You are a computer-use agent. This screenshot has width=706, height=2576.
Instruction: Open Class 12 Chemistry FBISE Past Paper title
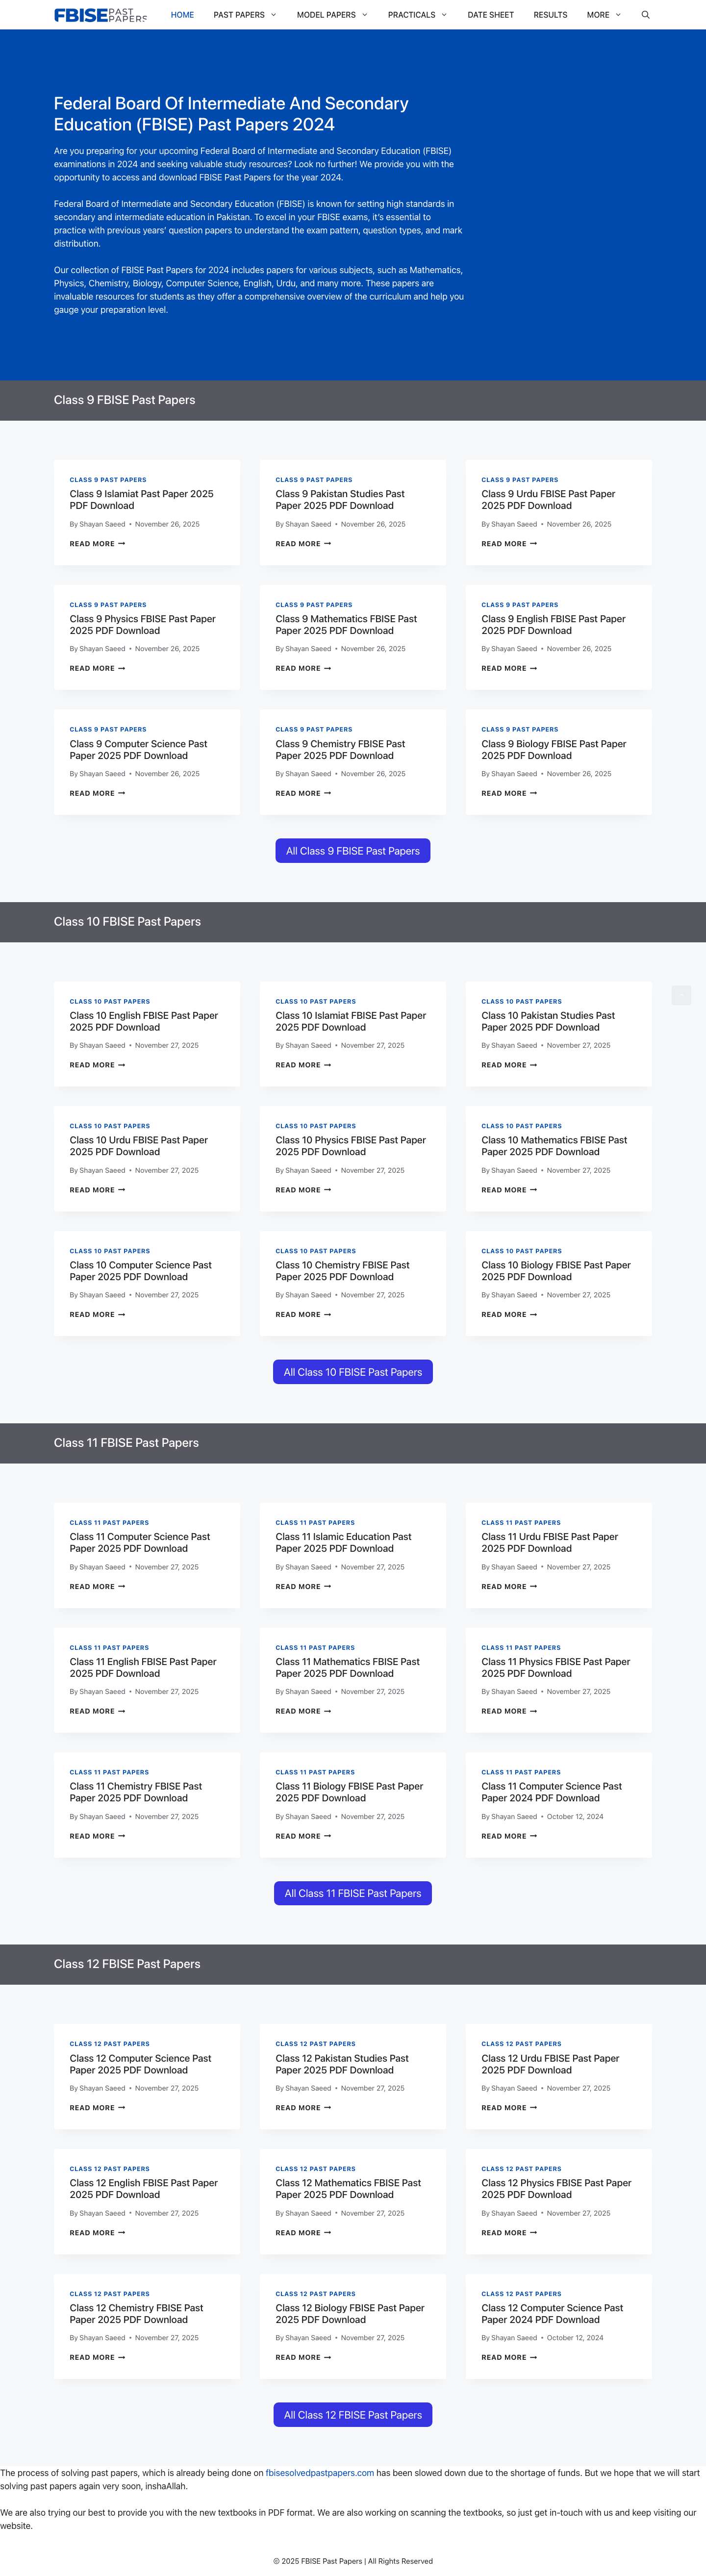click(136, 2314)
